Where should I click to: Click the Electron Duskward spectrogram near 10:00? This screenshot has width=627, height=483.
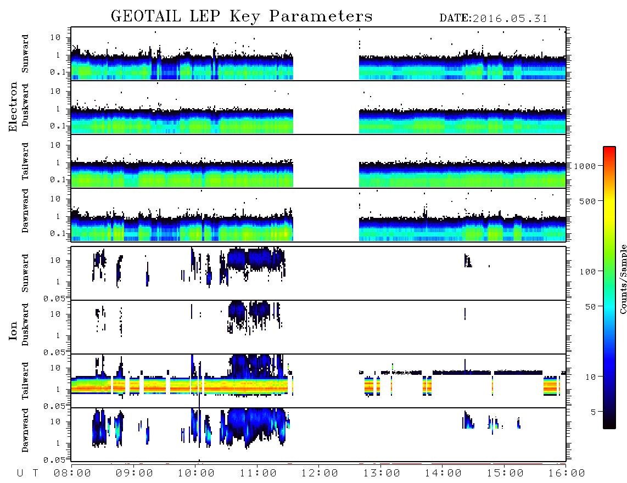coord(196,121)
